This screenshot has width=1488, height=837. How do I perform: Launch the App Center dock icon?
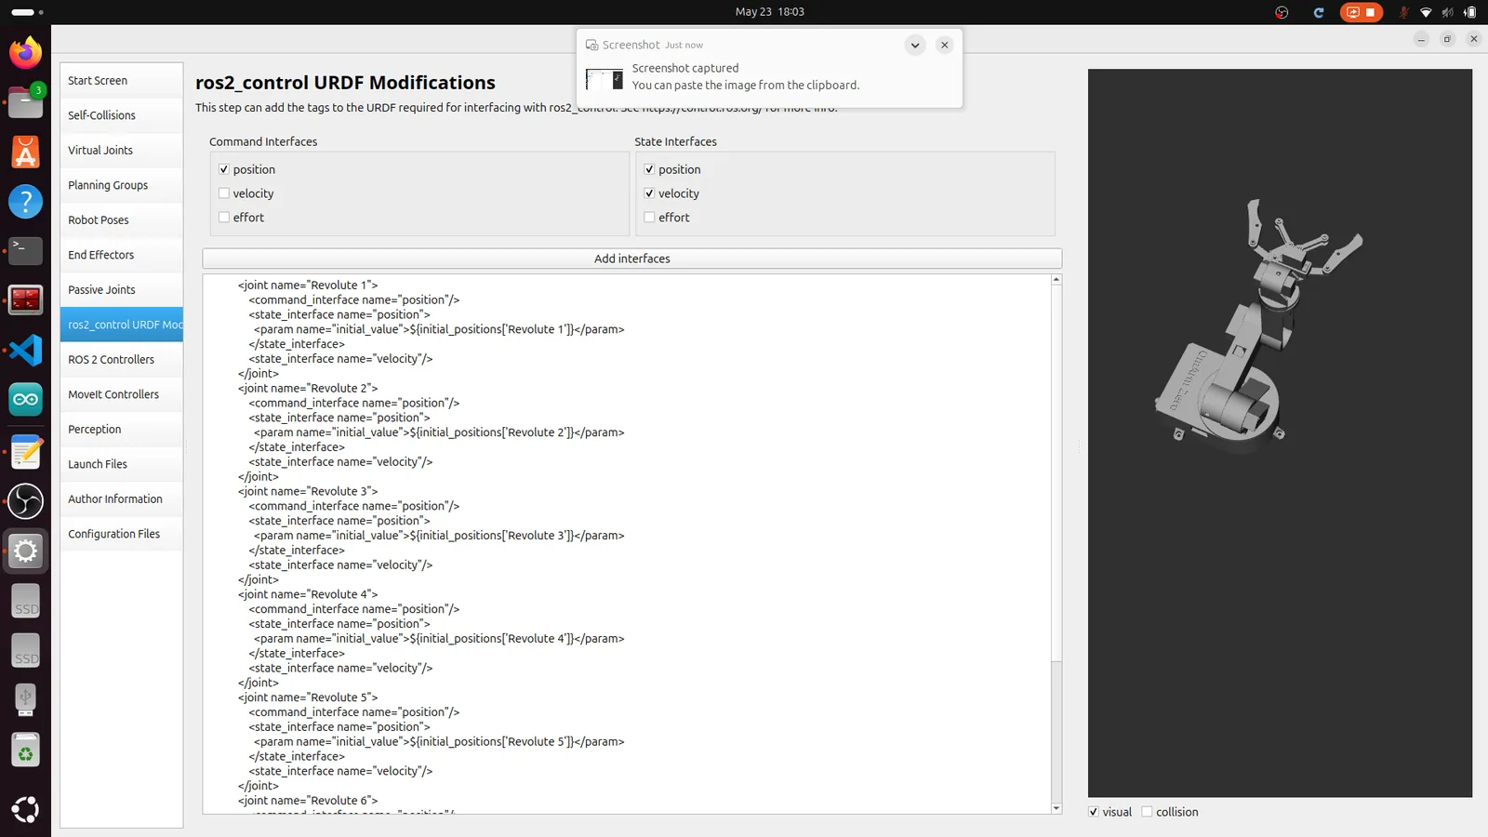tap(25, 152)
